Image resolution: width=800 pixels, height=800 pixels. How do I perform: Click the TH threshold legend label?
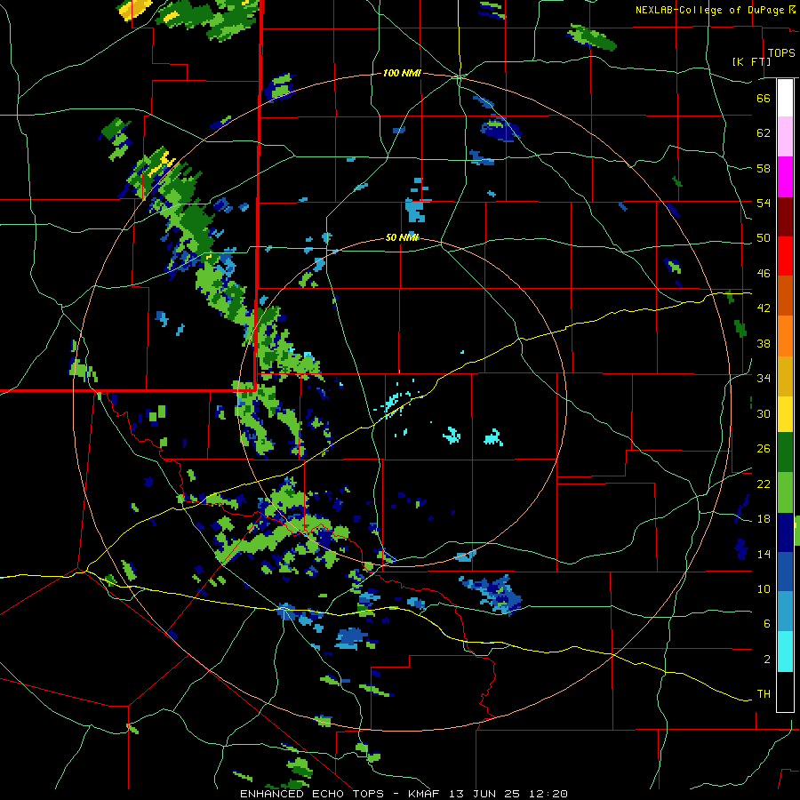click(x=764, y=694)
